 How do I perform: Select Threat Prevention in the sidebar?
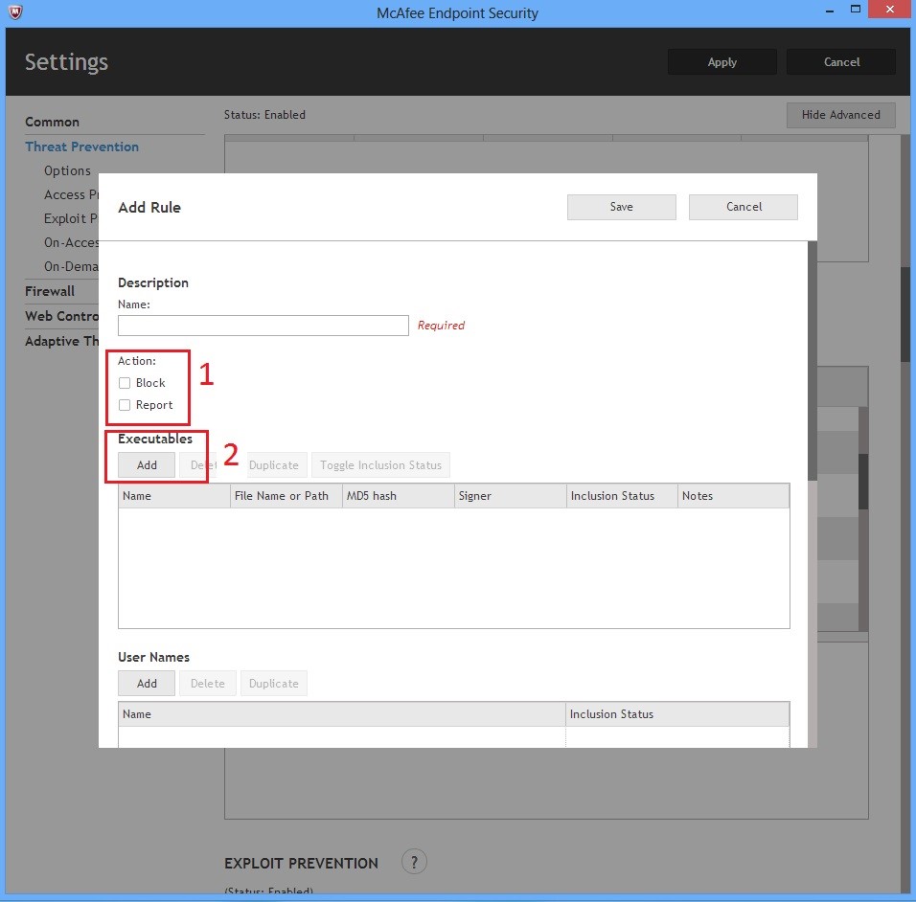point(81,147)
